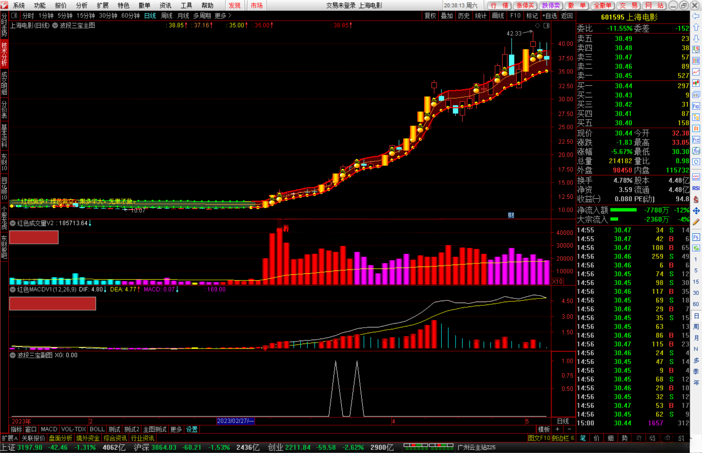
Task: Toggle the panel layout icon at chart top-right
Action: pos(546,26)
